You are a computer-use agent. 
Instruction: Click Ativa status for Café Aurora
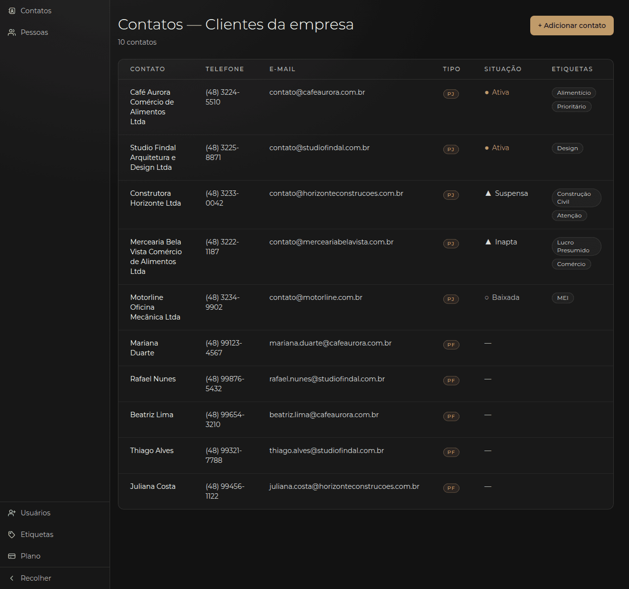coord(497,92)
